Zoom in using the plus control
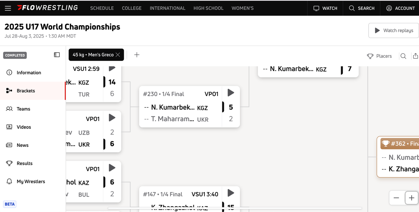The height and width of the screenshot is (212, 419). 411,198
